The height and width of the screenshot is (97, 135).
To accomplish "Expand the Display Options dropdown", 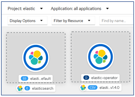I will [27, 21].
